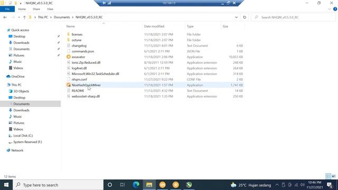Go up one folder level
Screen dimensions: 338x190
[x=24, y=17]
